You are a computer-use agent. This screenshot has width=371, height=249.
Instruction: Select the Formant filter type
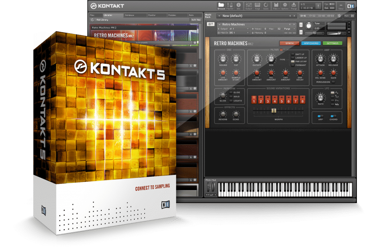[x=293, y=65]
